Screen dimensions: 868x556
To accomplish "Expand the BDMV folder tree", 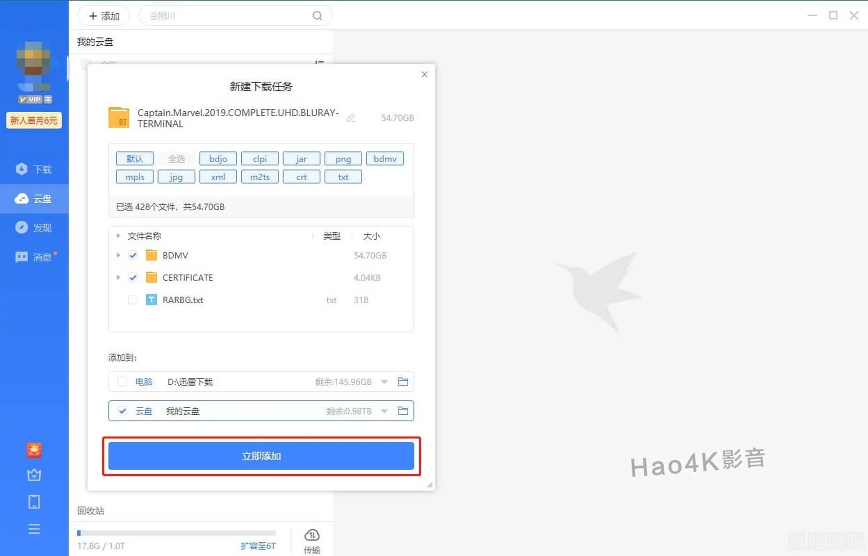I will 118,255.
